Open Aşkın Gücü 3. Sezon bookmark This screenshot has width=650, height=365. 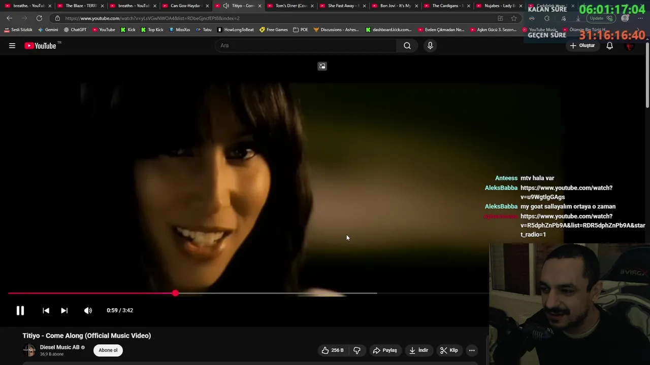point(493,30)
